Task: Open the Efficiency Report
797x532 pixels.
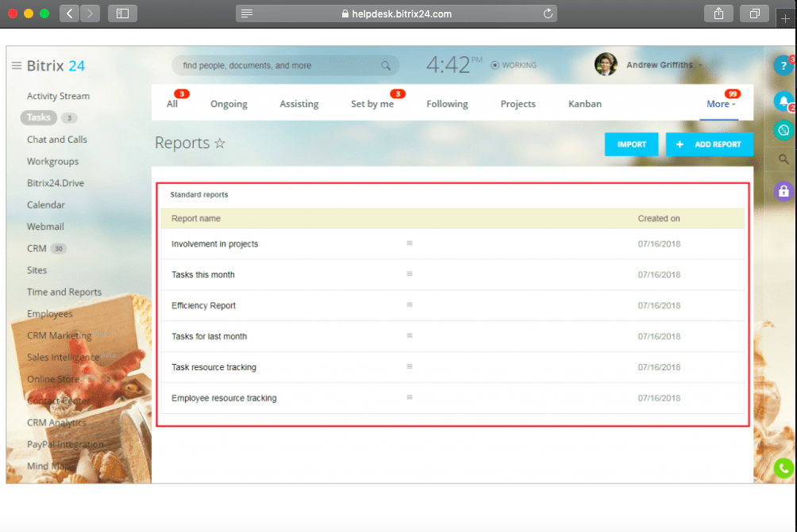Action: tap(203, 305)
